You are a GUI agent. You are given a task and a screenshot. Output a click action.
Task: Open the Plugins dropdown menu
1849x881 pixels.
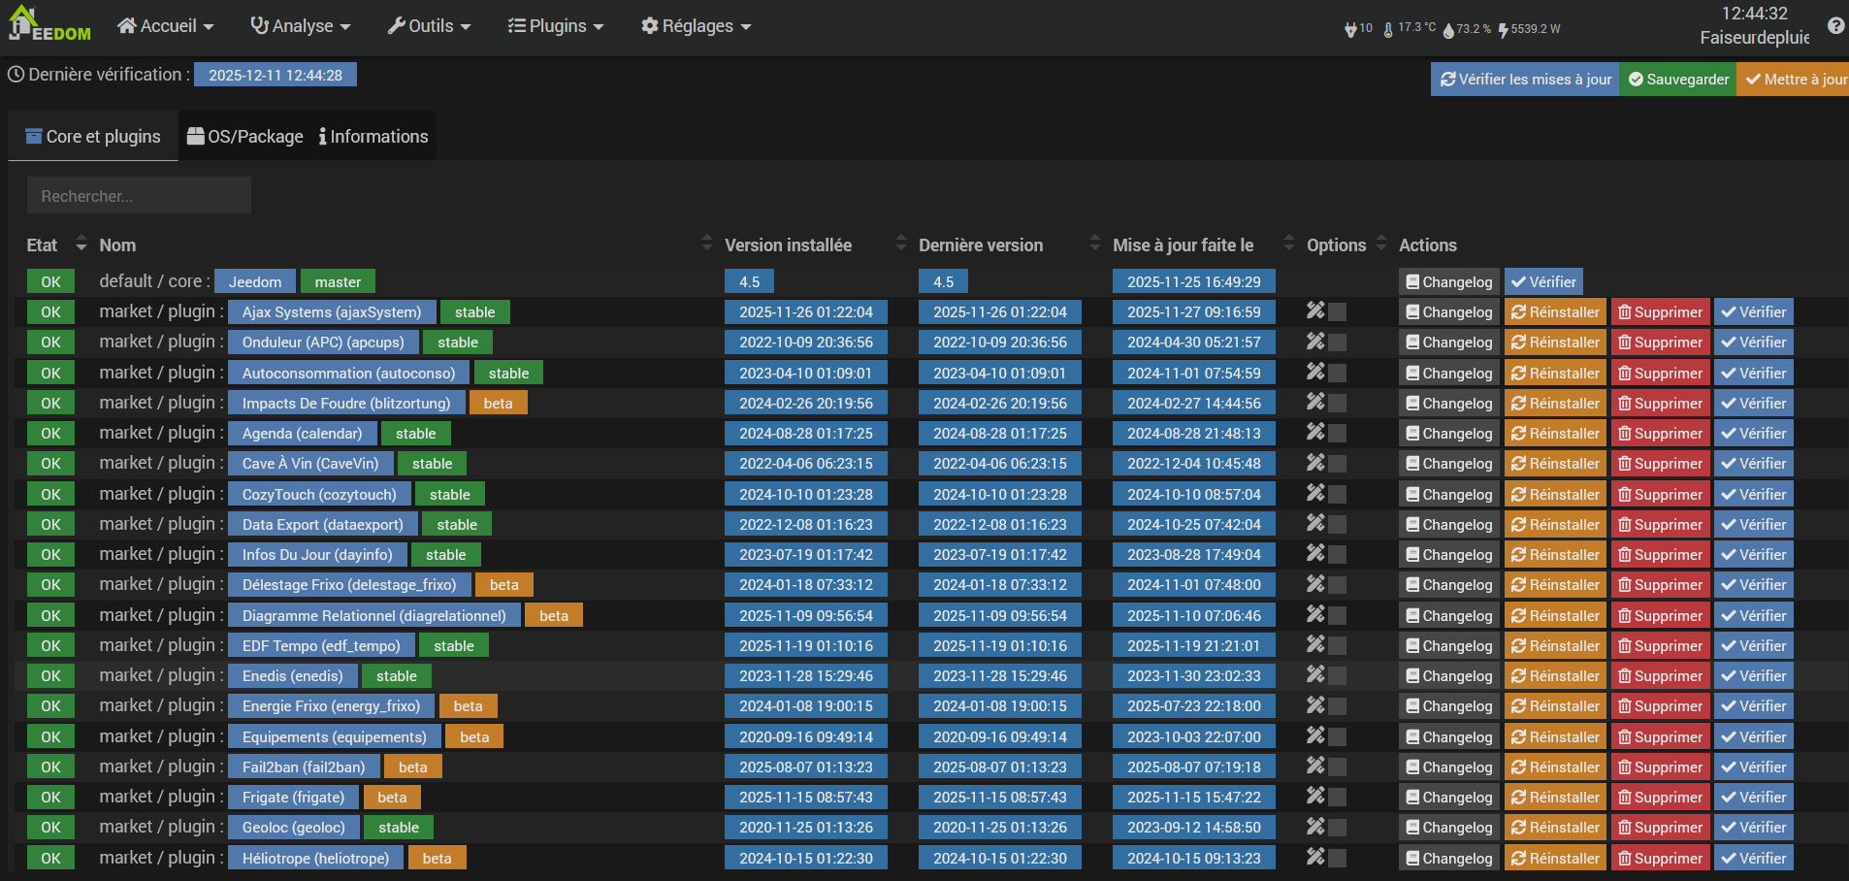click(x=556, y=26)
